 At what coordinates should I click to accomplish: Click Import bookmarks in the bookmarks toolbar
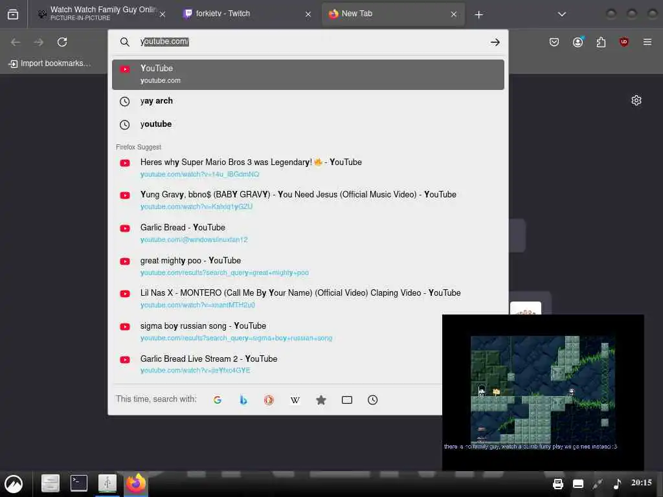(x=49, y=63)
